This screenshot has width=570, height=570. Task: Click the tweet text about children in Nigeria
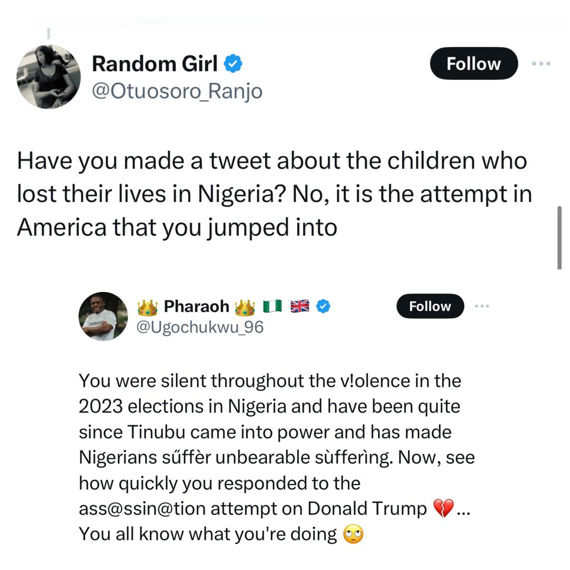click(x=274, y=194)
